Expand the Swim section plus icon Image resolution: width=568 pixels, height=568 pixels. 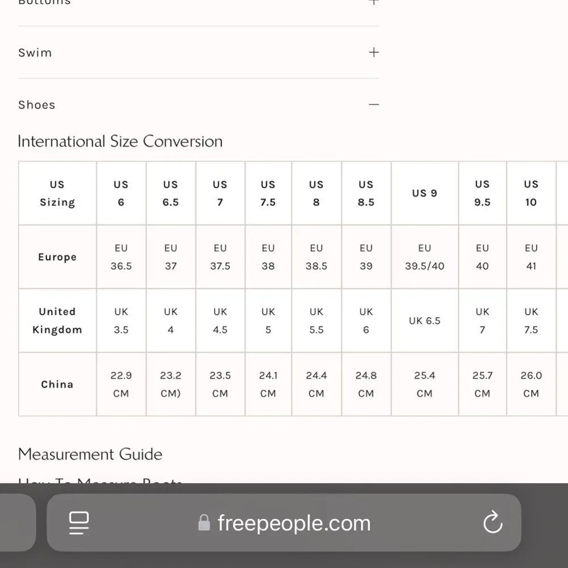(374, 52)
